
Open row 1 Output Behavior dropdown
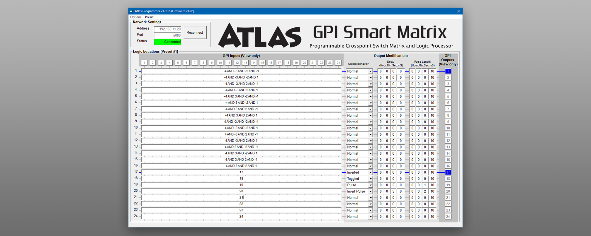click(359, 71)
